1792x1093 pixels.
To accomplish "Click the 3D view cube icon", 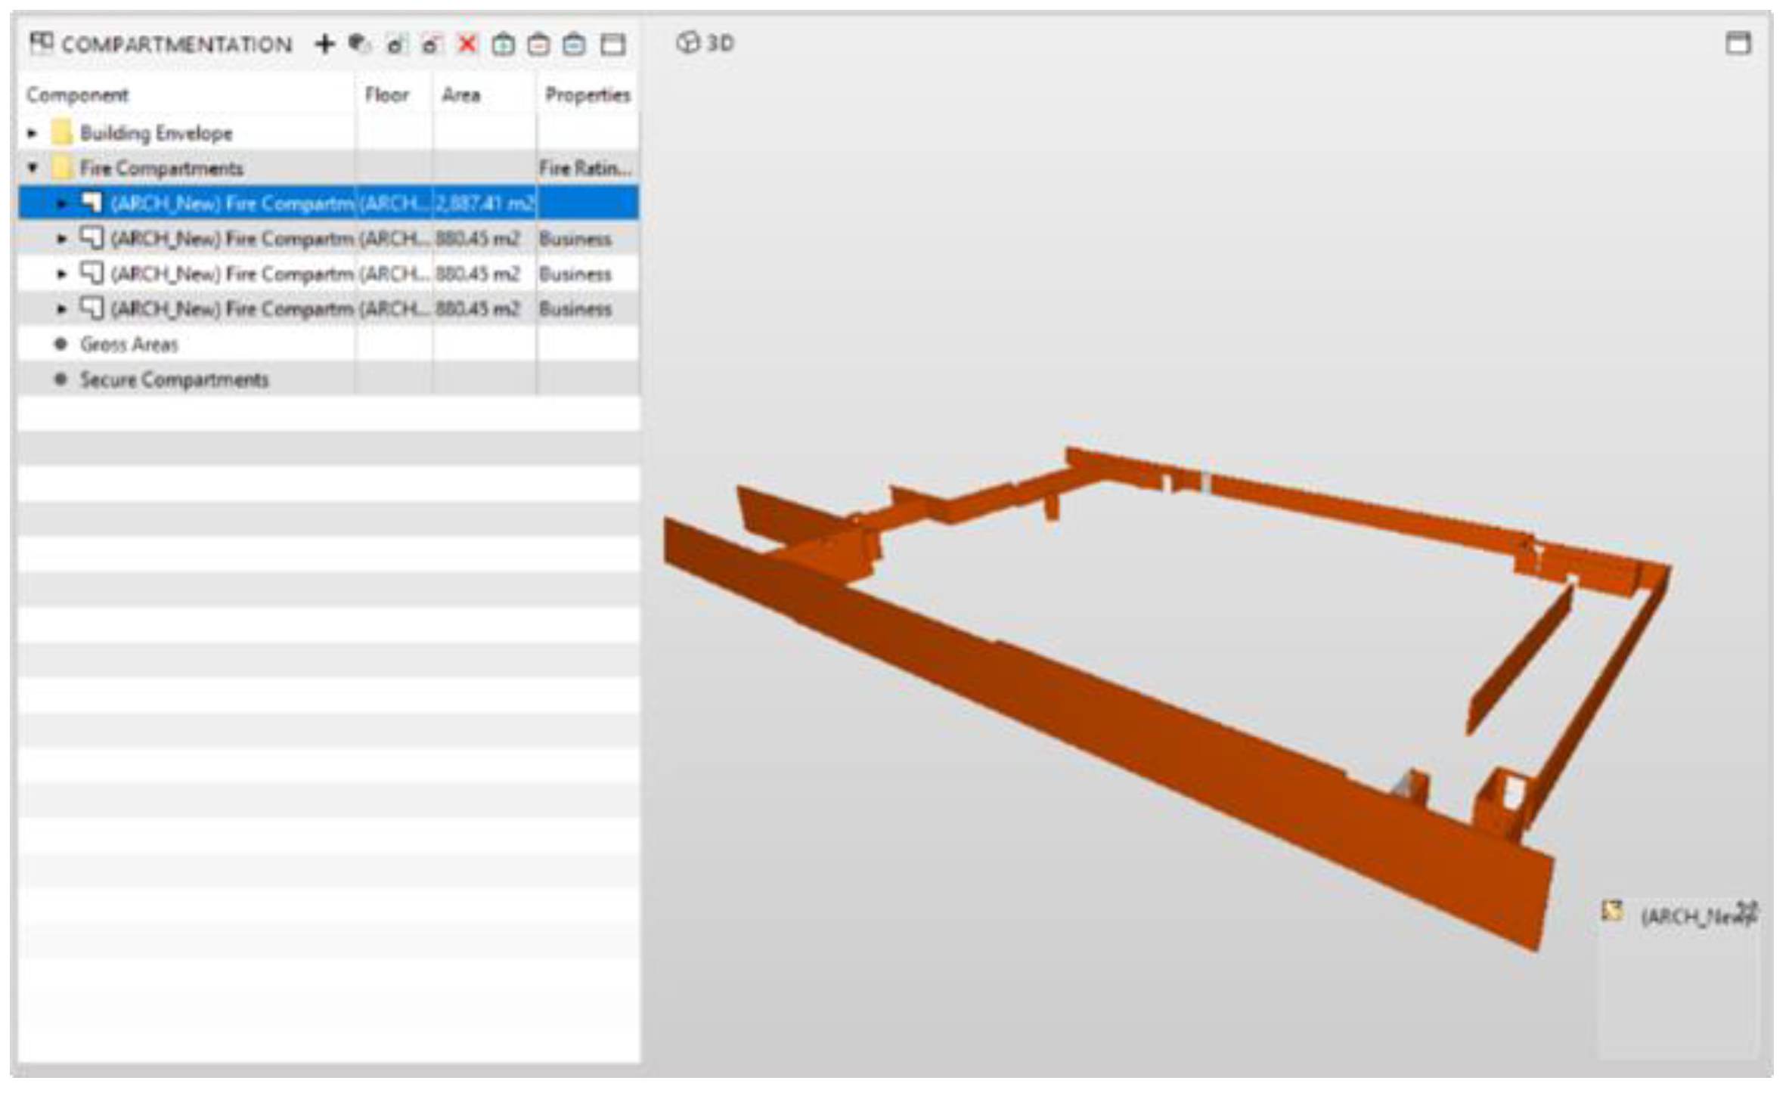I will [687, 43].
